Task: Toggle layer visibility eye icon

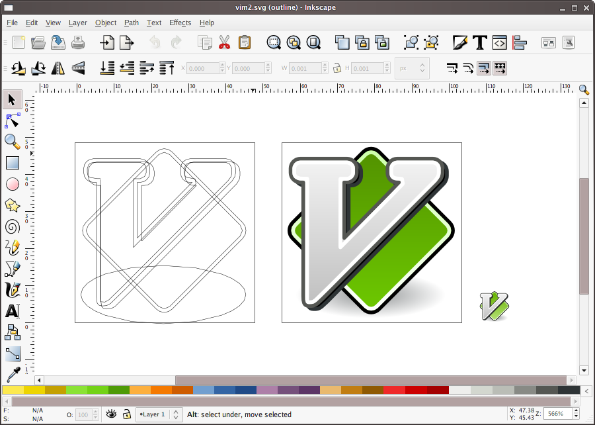Action: 111,414
